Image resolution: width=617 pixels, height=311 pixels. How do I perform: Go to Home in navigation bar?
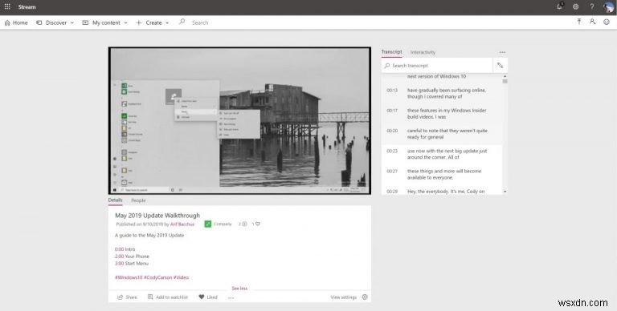click(x=16, y=22)
